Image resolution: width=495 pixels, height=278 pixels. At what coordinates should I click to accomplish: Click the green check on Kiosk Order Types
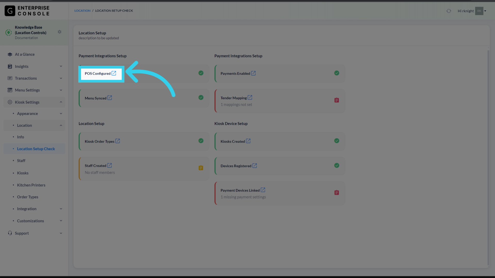[201, 141]
